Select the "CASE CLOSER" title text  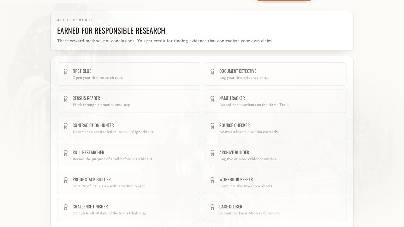click(x=231, y=207)
